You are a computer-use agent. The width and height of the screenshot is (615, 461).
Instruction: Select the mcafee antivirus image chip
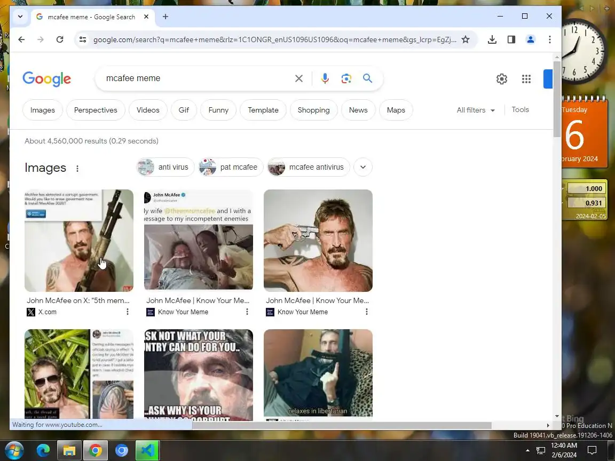click(308, 167)
